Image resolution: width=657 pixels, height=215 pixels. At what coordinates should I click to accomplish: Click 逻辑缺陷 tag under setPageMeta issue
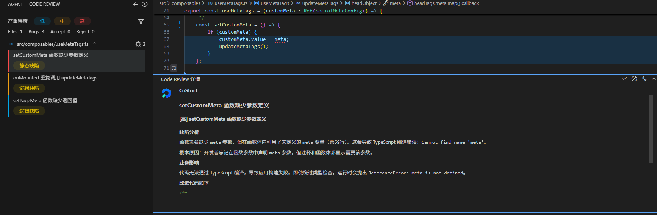coord(29,111)
